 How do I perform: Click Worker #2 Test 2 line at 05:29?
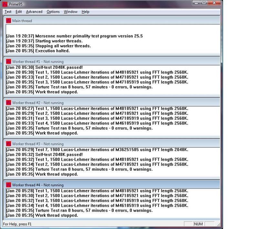[x=97, y=114]
